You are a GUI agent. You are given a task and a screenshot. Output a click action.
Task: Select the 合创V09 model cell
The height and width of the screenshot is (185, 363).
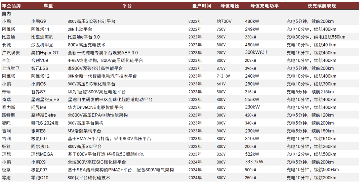pos(40,60)
